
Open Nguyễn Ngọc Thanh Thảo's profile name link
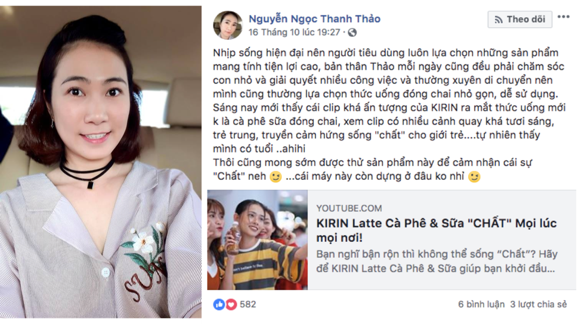click(314, 19)
